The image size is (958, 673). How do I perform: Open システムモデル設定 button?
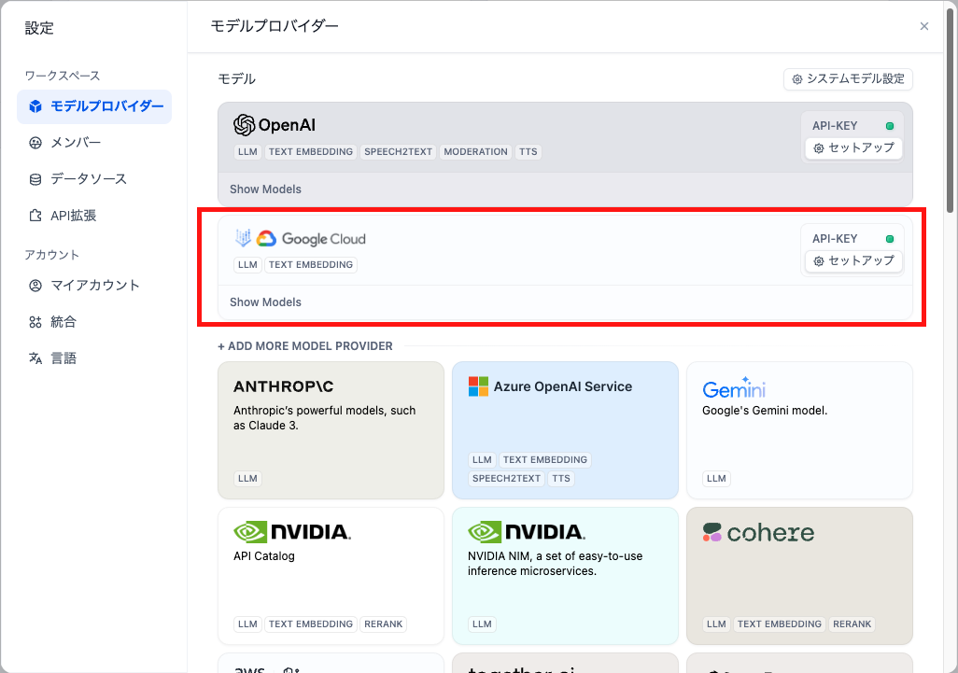click(x=848, y=78)
